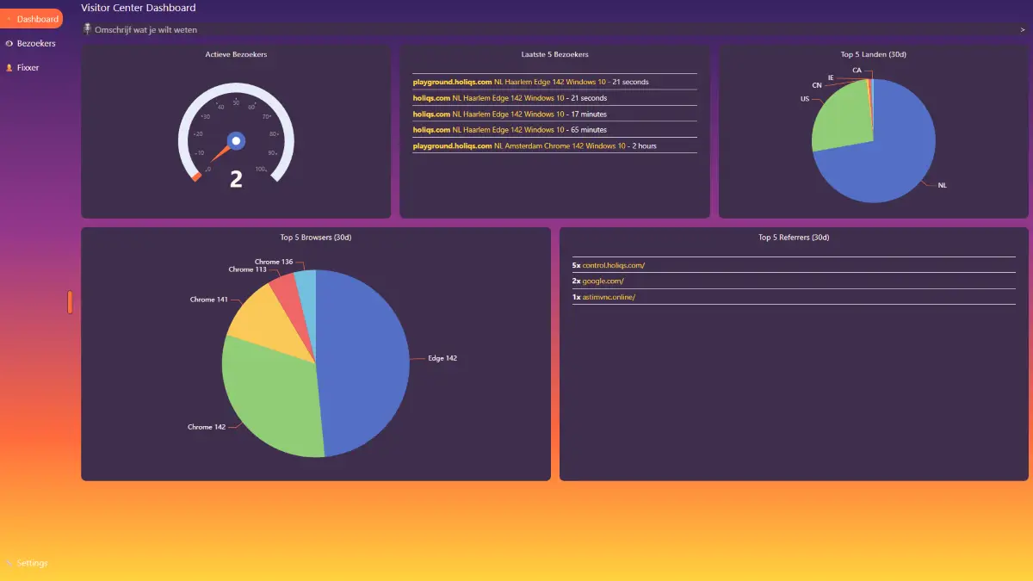Screen dimensions: 1033x581
Task: Click the orange sidebar collapse handle
Action: coord(70,302)
